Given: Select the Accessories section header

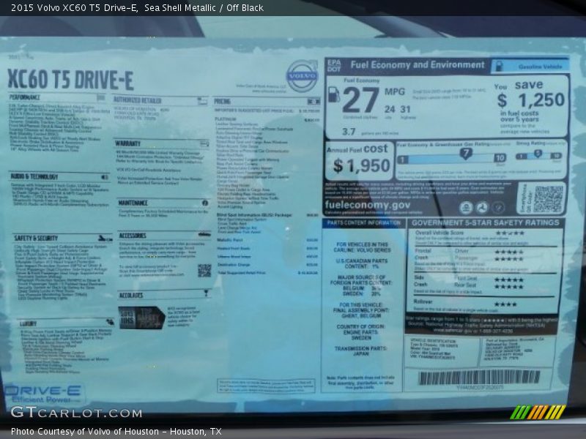Looking at the screenshot, I should (133, 236).
